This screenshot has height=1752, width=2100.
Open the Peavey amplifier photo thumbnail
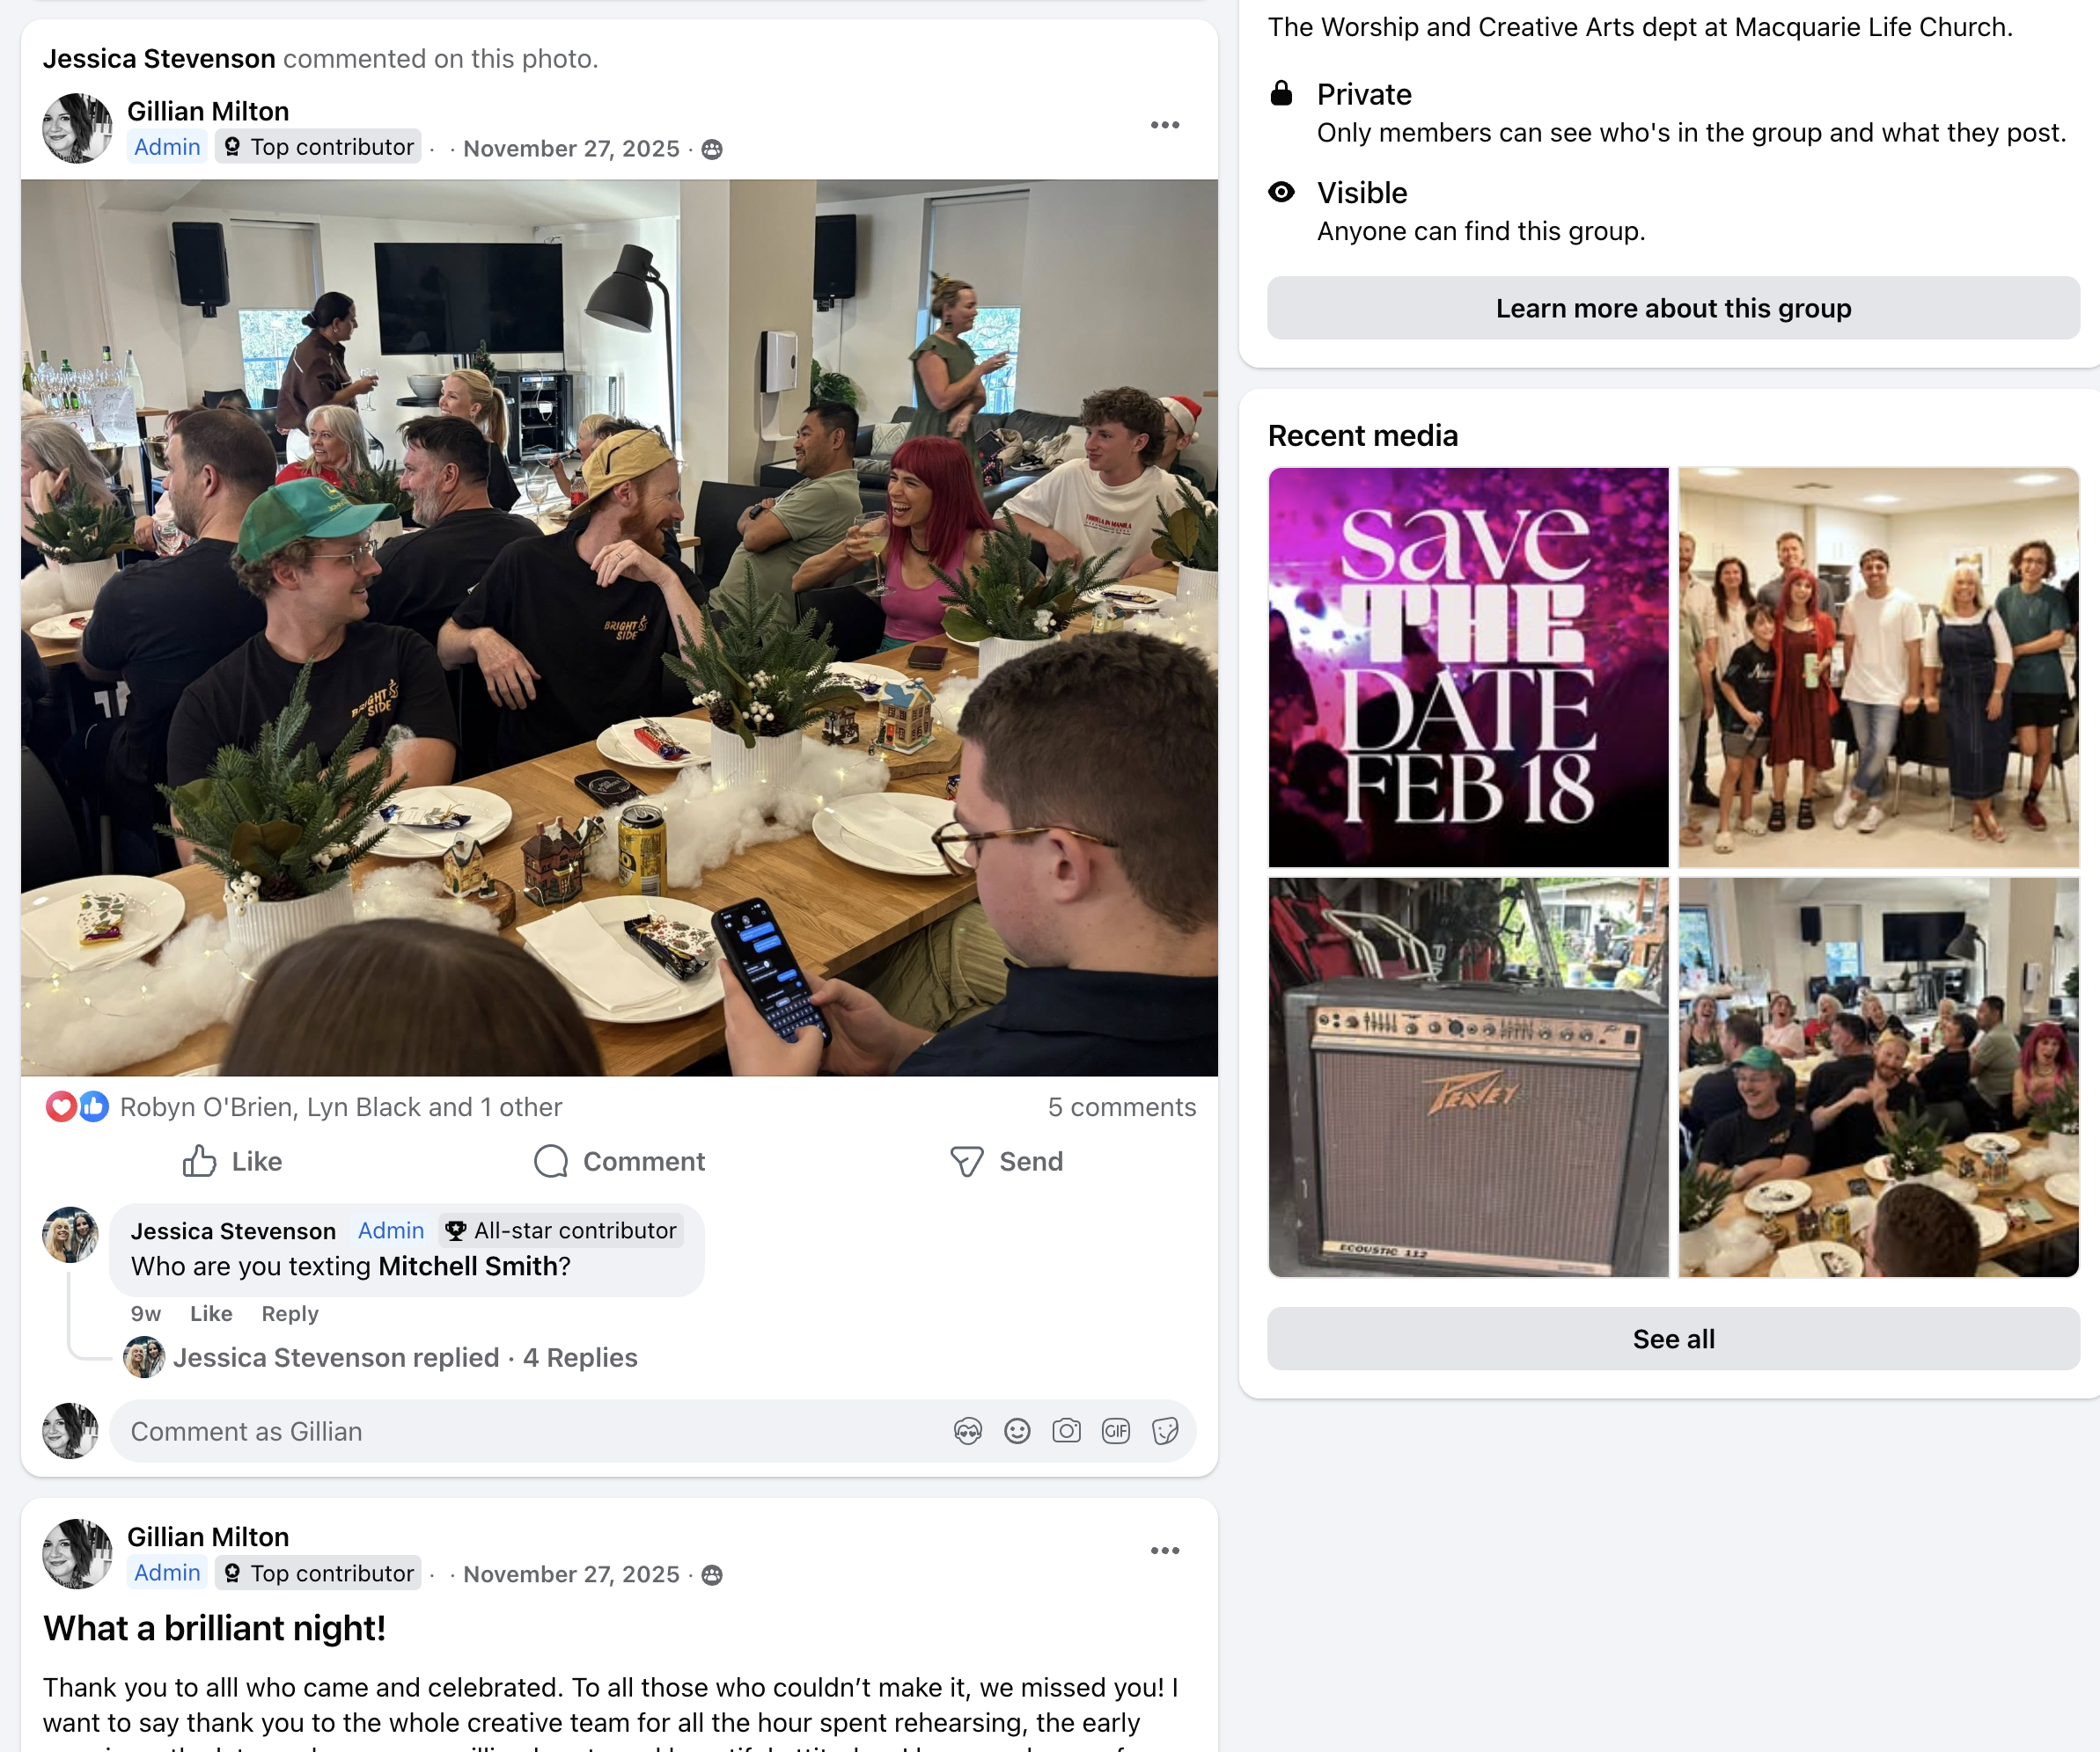[x=1468, y=1077]
